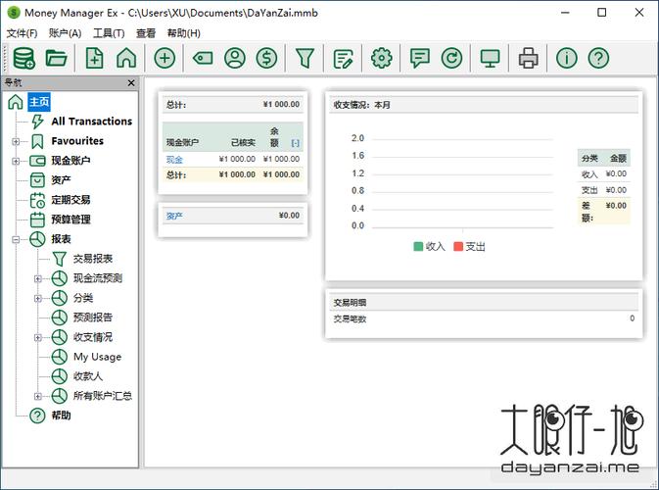Expand the 分类 report node
659x490 pixels.
click(38, 299)
